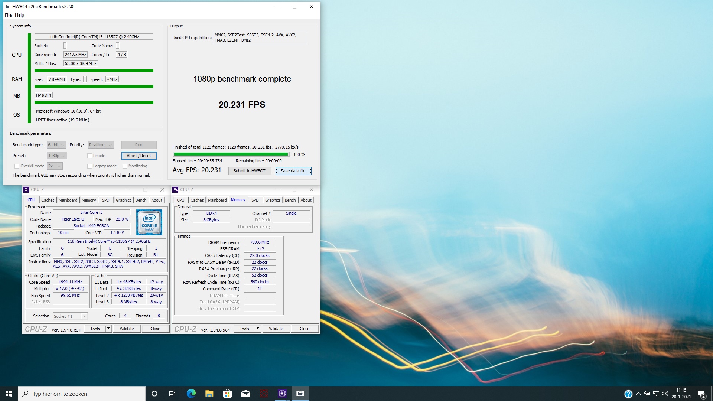Screen dimensions: 713x401
Task: Expand Tools arrow in left CPU-Z
Action: coord(108,329)
